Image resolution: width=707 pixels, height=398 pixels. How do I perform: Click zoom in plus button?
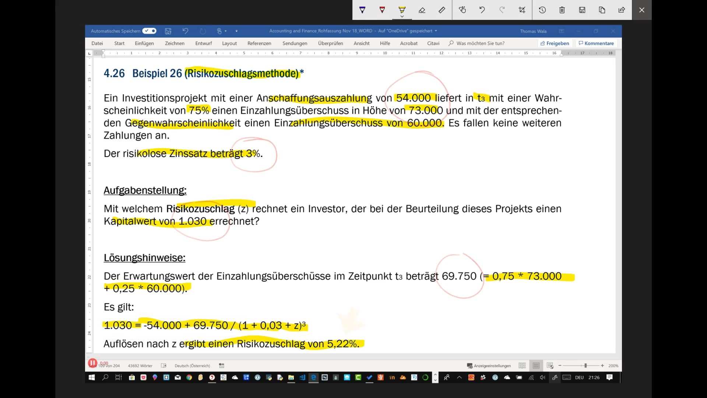tap(602, 366)
